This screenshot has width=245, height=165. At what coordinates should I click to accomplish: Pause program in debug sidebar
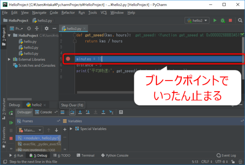click(x=11, y=130)
